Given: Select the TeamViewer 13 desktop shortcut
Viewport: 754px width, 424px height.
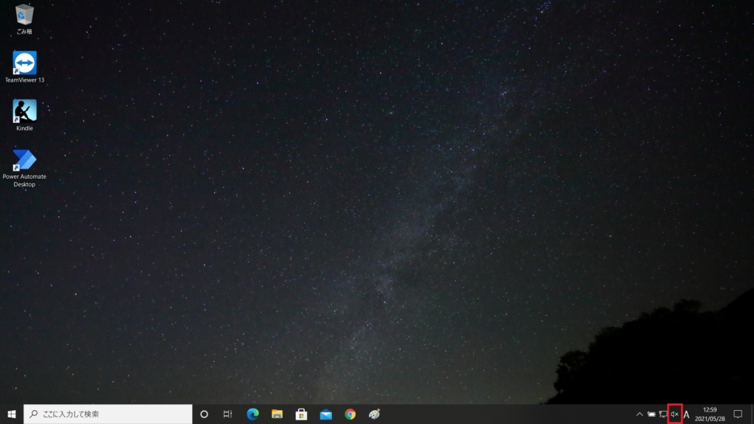Looking at the screenshot, I should pyautogui.click(x=24, y=67).
